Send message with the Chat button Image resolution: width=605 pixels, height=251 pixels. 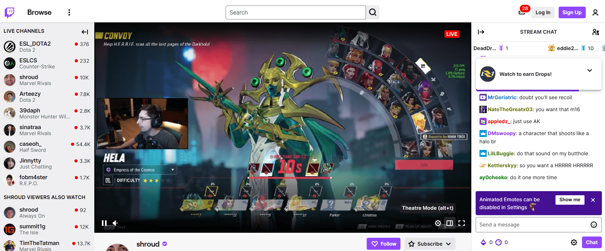point(592,242)
